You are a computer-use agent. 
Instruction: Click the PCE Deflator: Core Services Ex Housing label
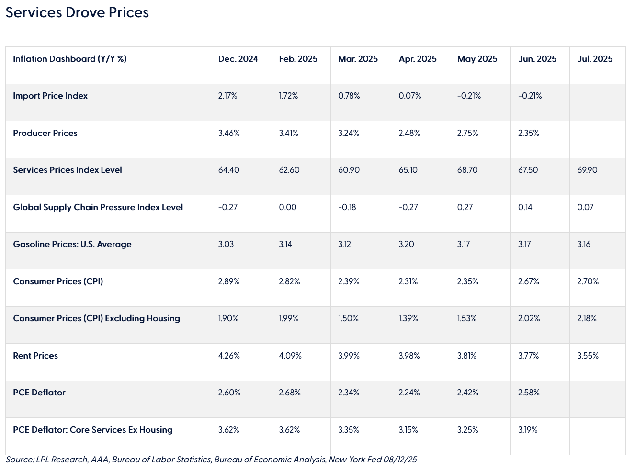pos(93,430)
